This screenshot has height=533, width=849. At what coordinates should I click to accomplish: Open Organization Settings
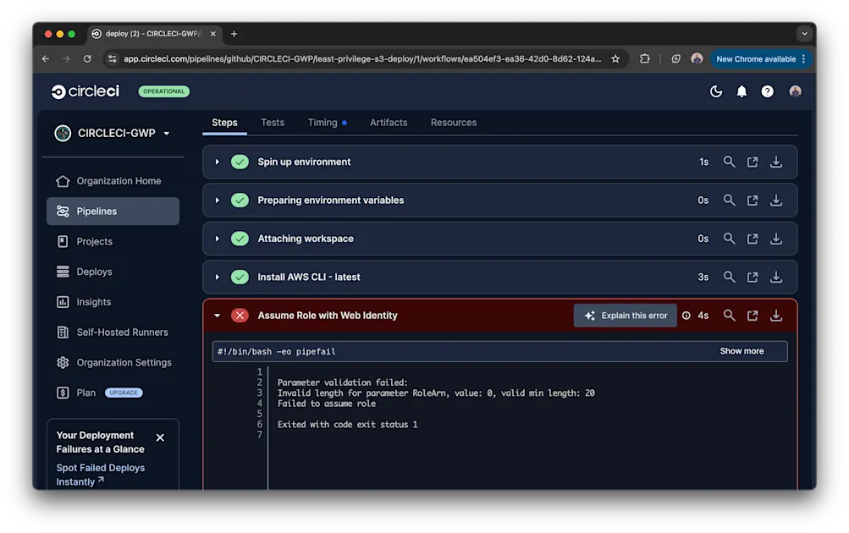coord(113,363)
